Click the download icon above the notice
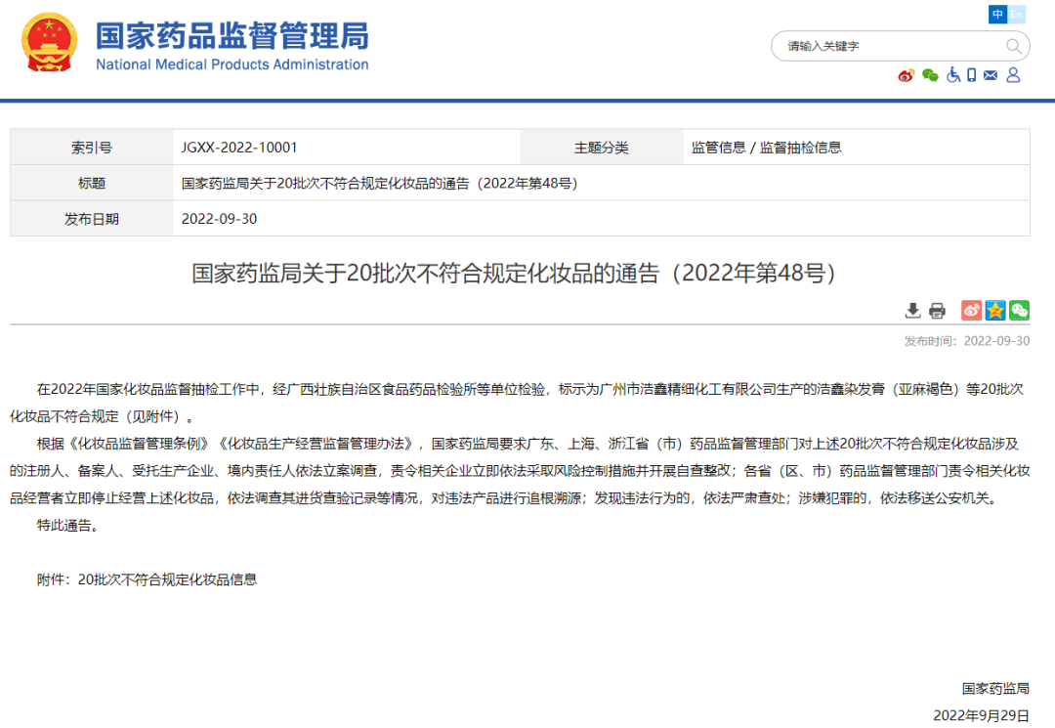 (x=913, y=310)
